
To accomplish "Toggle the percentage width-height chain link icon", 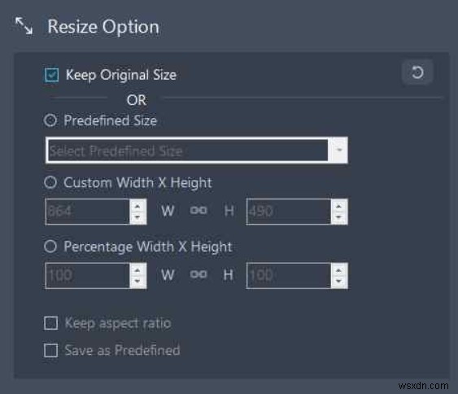I will click(198, 274).
